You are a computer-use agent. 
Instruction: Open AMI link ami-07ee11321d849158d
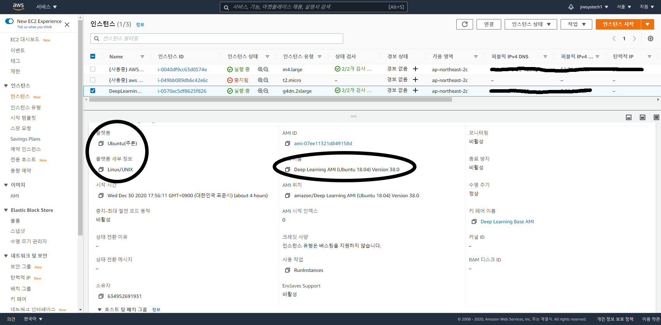[323, 143]
